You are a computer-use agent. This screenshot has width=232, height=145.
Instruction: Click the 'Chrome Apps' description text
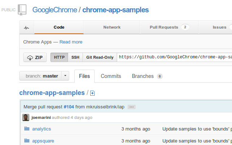pos(37,42)
